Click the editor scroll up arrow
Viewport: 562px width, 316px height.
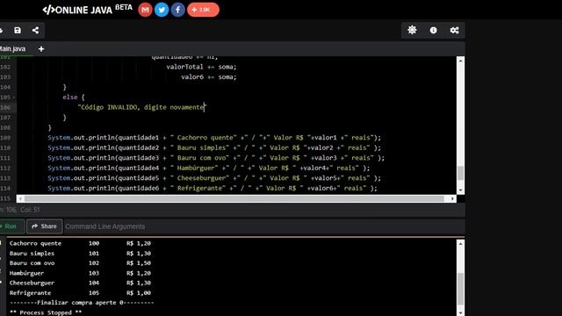(x=460, y=61)
